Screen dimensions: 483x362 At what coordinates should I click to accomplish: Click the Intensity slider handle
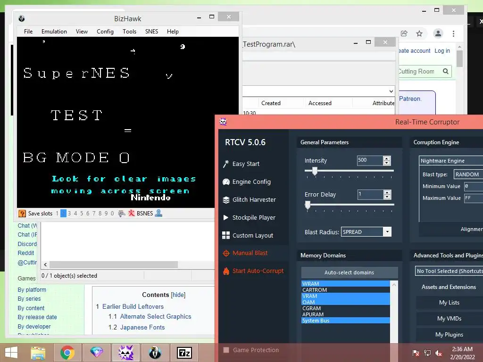click(x=315, y=171)
